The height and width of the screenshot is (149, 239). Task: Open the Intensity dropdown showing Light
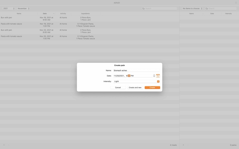click(136, 82)
